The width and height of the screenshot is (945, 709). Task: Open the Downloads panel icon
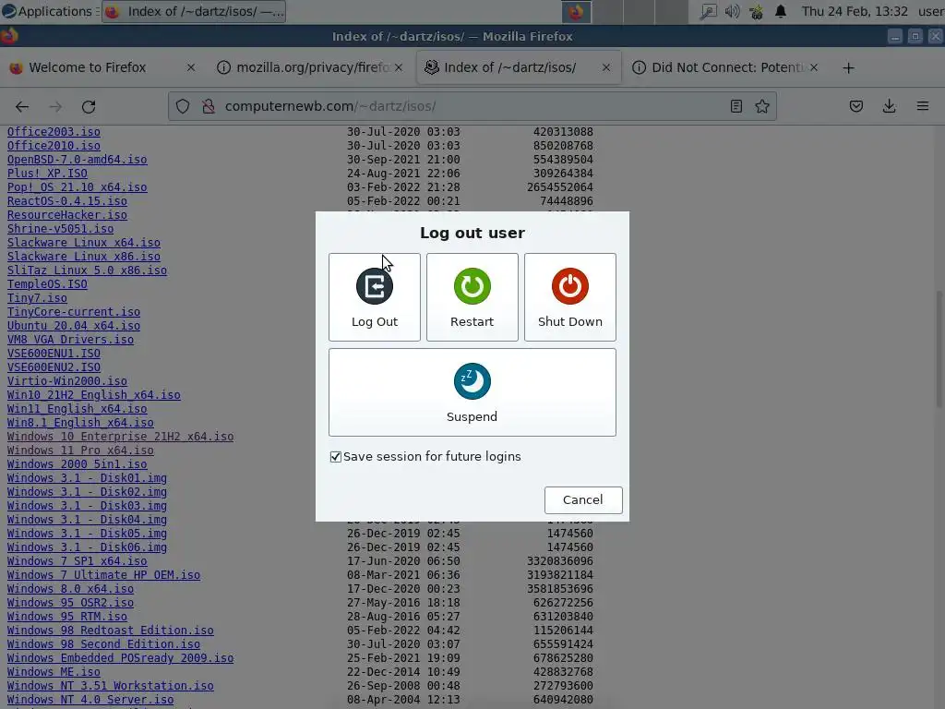889,107
